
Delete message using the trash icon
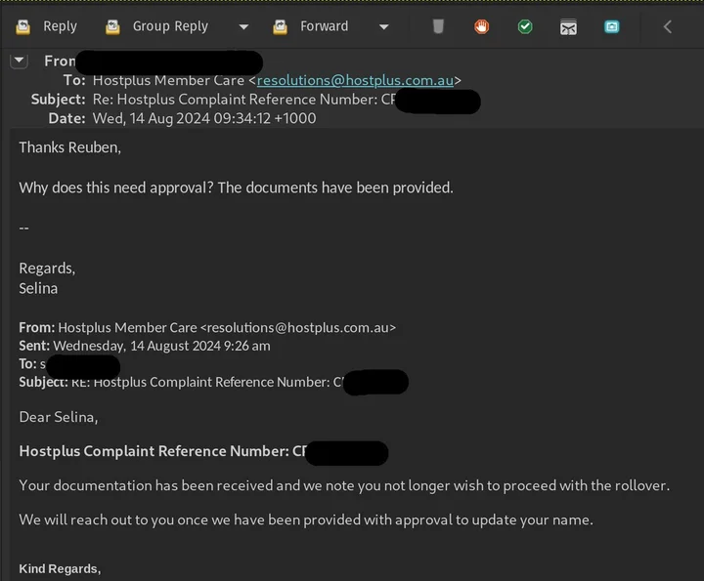pyautogui.click(x=438, y=26)
